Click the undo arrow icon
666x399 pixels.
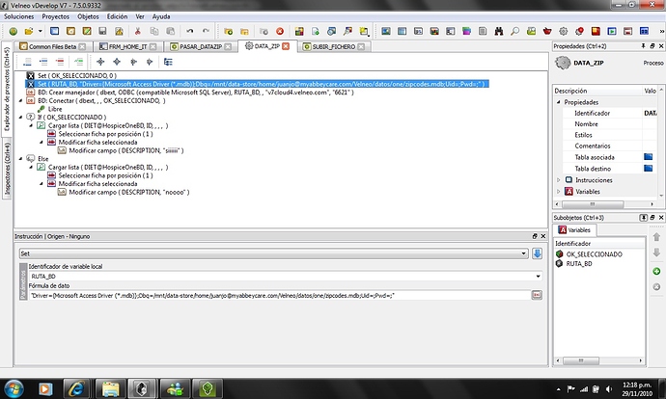(190, 31)
